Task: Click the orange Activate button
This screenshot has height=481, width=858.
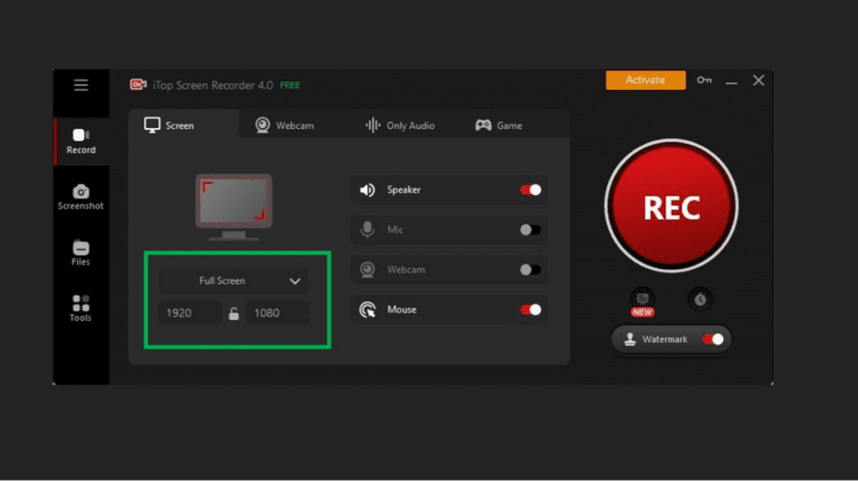Action: pyautogui.click(x=646, y=80)
